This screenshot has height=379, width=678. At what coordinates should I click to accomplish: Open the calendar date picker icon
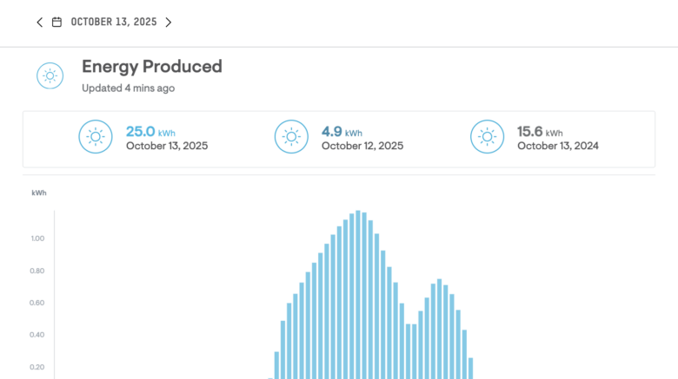click(57, 23)
